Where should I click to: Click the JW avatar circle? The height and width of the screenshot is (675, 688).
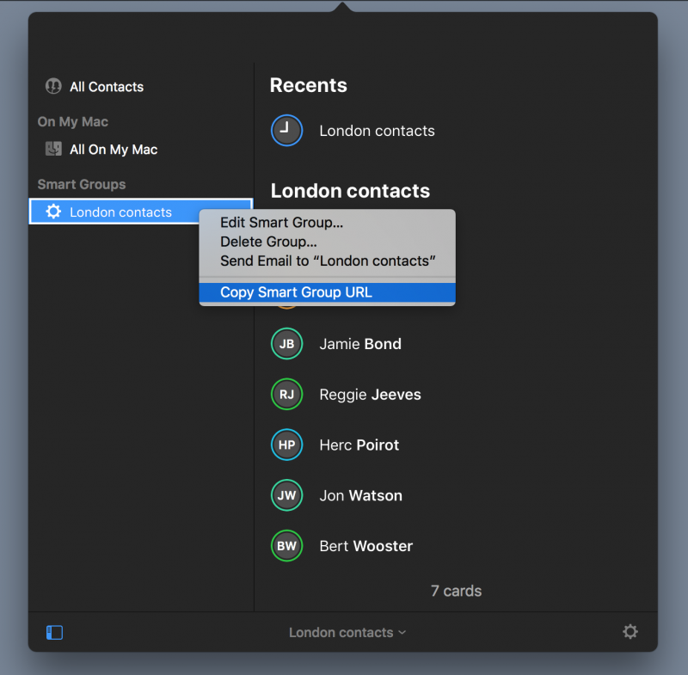point(286,495)
